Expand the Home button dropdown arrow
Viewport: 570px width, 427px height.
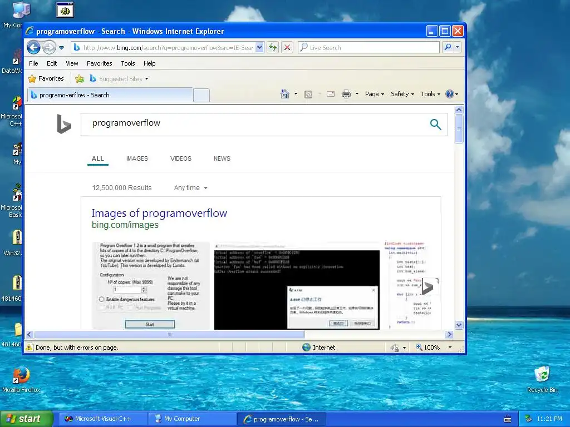(x=296, y=94)
